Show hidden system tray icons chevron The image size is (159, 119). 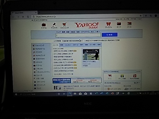coord(138,93)
